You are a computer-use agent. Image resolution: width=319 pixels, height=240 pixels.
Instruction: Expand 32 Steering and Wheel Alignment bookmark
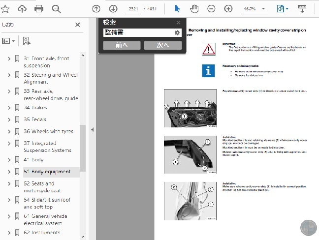pyautogui.click(x=9, y=75)
